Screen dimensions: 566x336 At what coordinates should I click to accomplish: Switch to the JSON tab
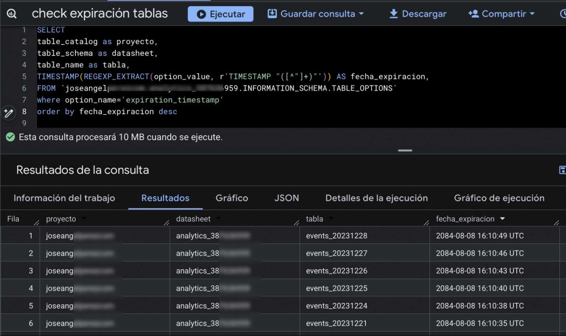(287, 198)
